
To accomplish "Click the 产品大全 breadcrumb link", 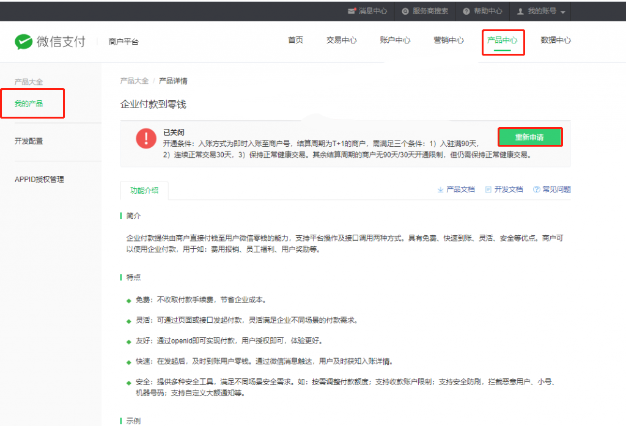I will [134, 81].
